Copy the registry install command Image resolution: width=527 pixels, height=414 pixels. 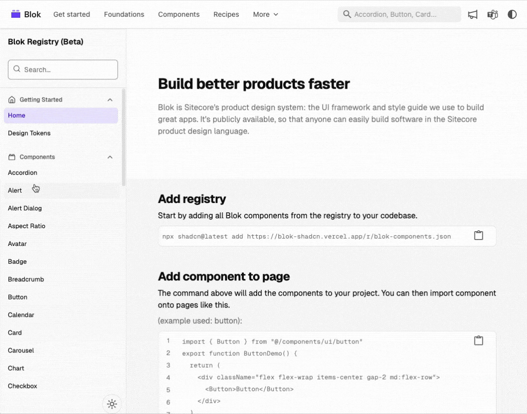[x=478, y=235]
